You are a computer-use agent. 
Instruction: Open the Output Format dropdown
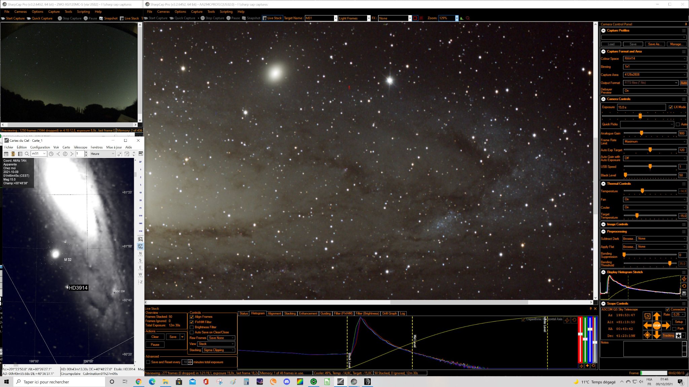tap(651, 83)
